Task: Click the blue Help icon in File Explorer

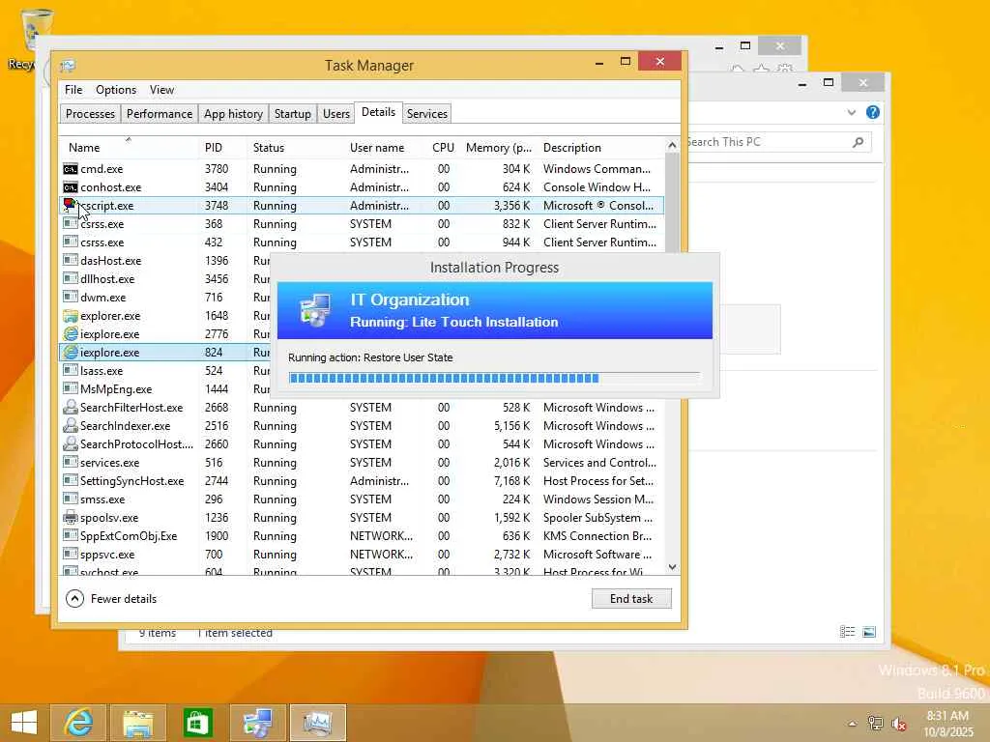Action: [x=873, y=112]
